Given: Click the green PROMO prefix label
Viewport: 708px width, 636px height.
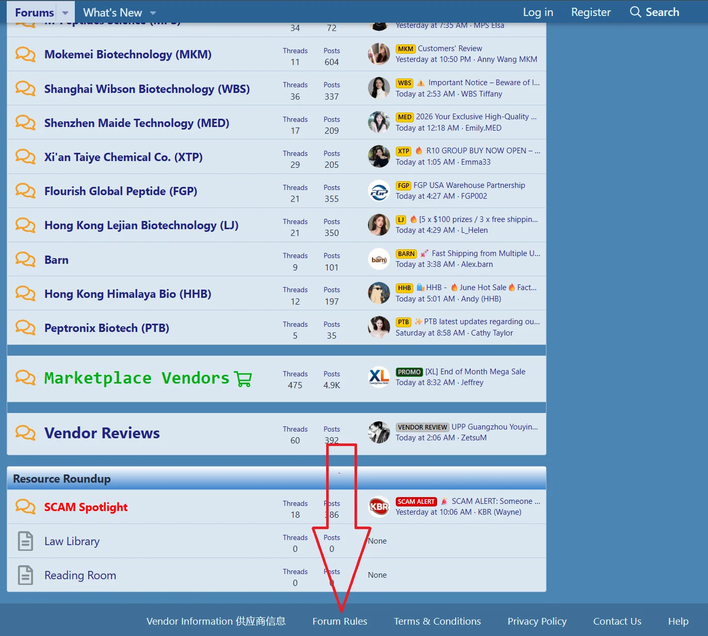Looking at the screenshot, I should pyautogui.click(x=409, y=372).
